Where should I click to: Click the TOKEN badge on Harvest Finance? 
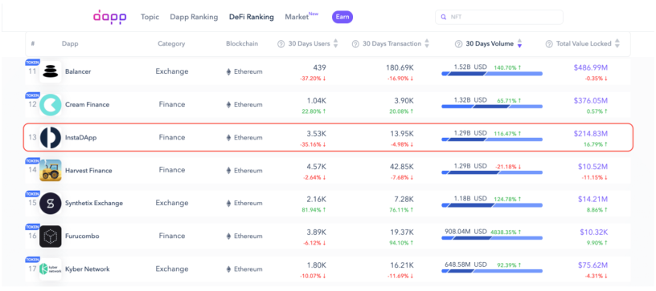pyautogui.click(x=33, y=160)
